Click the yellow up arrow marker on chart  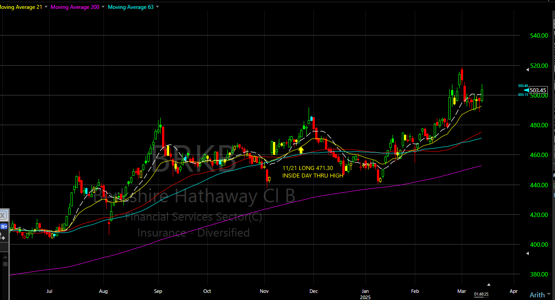point(301,150)
